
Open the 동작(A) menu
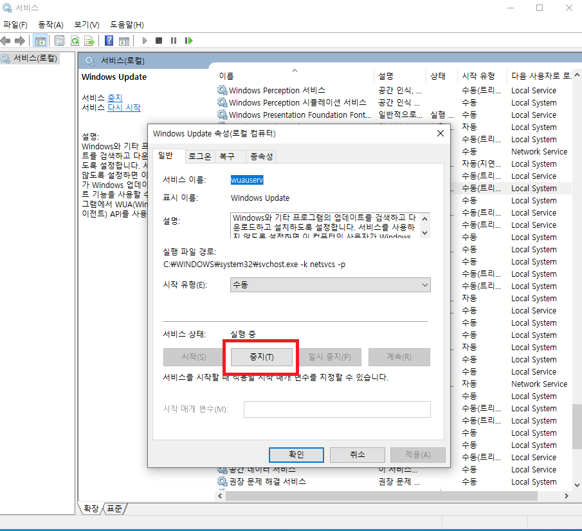tap(51, 25)
